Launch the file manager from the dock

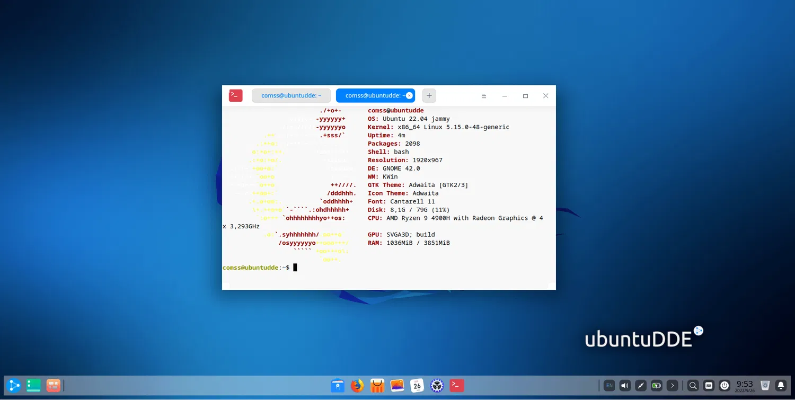[x=338, y=385]
